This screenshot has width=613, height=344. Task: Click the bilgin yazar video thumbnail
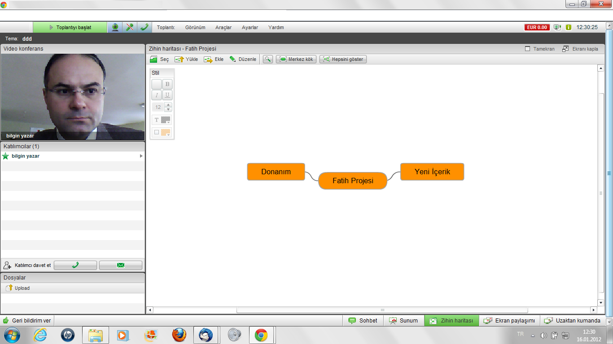tap(73, 97)
